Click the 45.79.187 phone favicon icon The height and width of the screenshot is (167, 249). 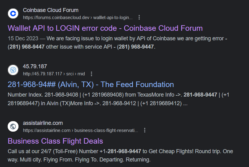click(x=13, y=70)
